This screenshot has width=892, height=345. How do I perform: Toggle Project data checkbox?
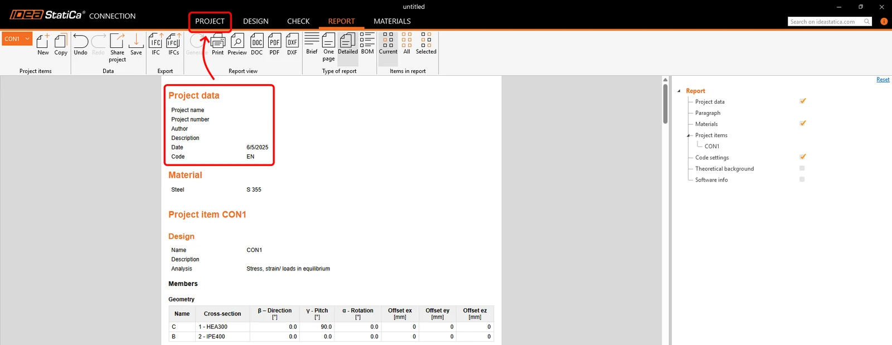tap(802, 101)
